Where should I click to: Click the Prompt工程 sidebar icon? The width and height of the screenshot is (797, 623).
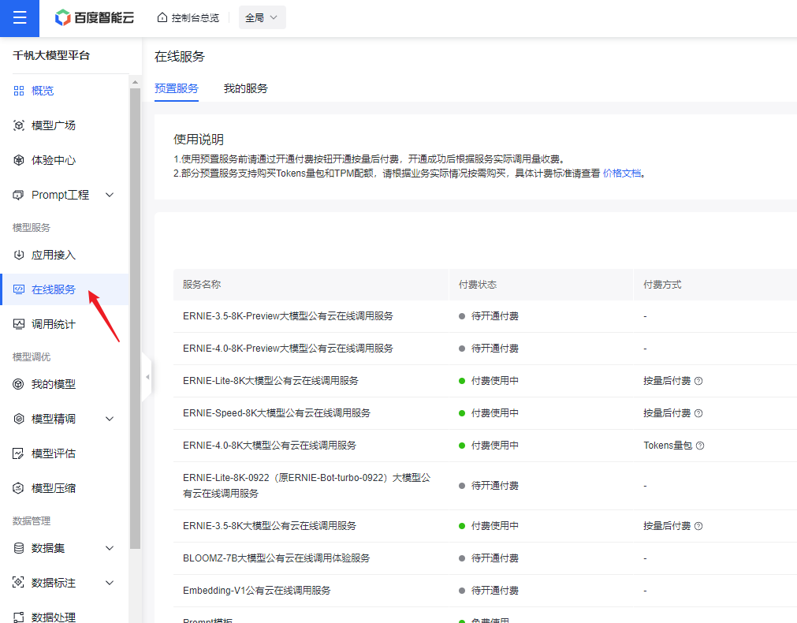click(19, 195)
